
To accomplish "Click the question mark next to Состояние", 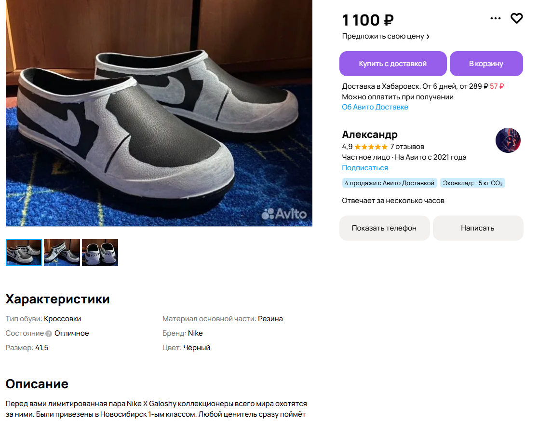I will (49, 334).
